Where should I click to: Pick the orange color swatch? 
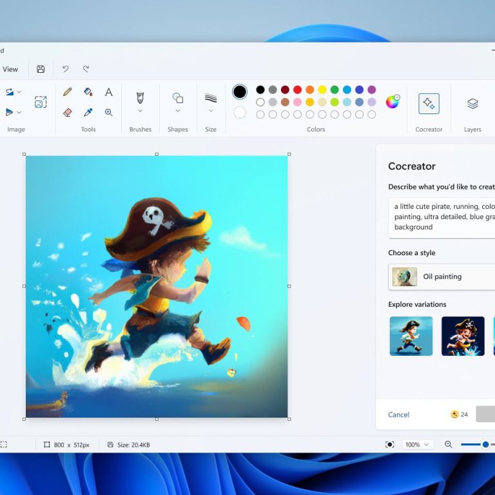(309, 90)
